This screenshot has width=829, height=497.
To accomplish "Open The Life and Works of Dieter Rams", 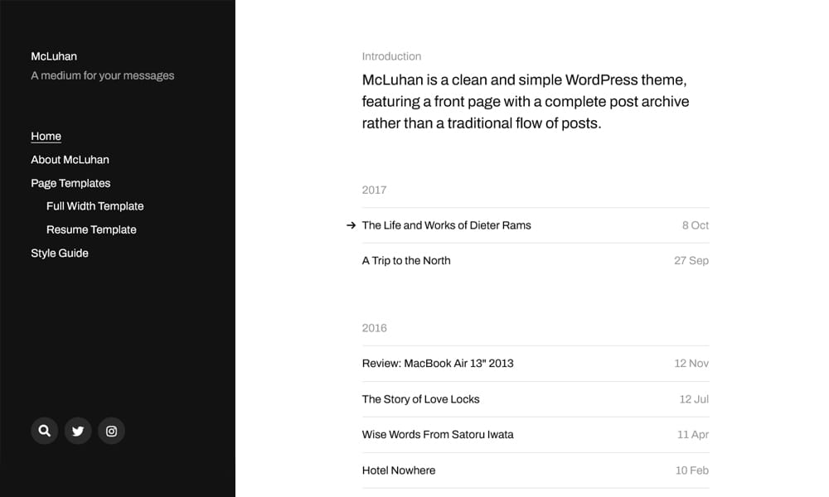I will pos(446,225).
